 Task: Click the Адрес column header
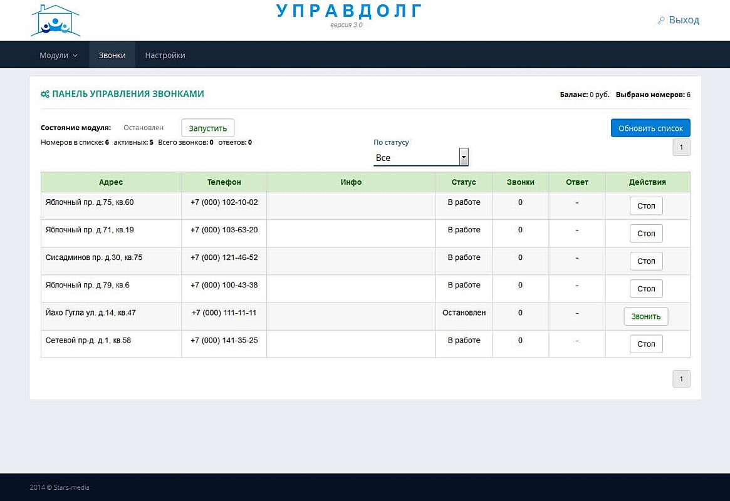coord(111,182)
